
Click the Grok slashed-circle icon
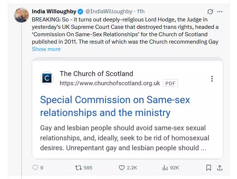click(210, 11)
